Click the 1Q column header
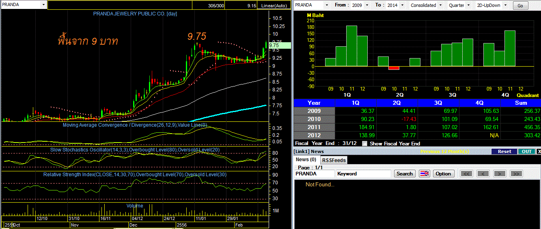 coord(355,103)
